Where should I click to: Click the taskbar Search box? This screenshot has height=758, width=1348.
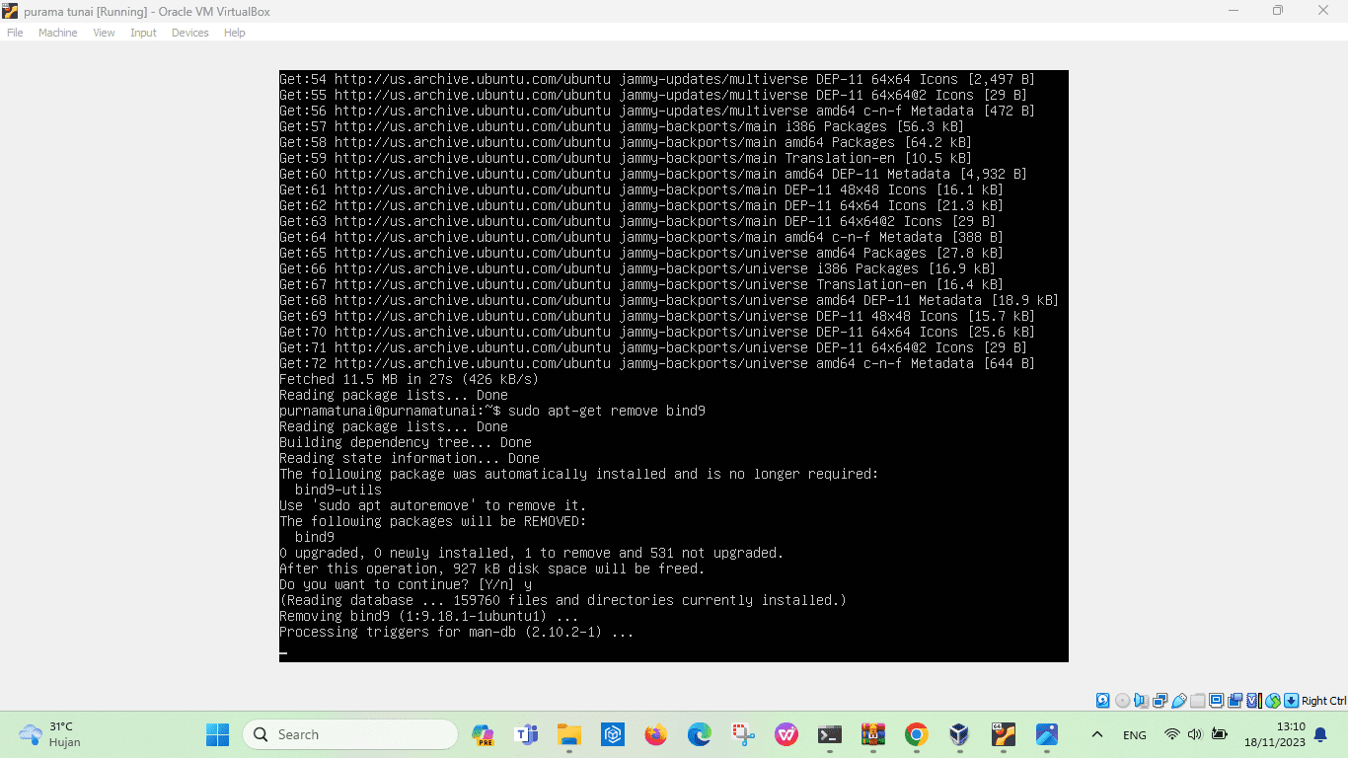coord(350,734)
